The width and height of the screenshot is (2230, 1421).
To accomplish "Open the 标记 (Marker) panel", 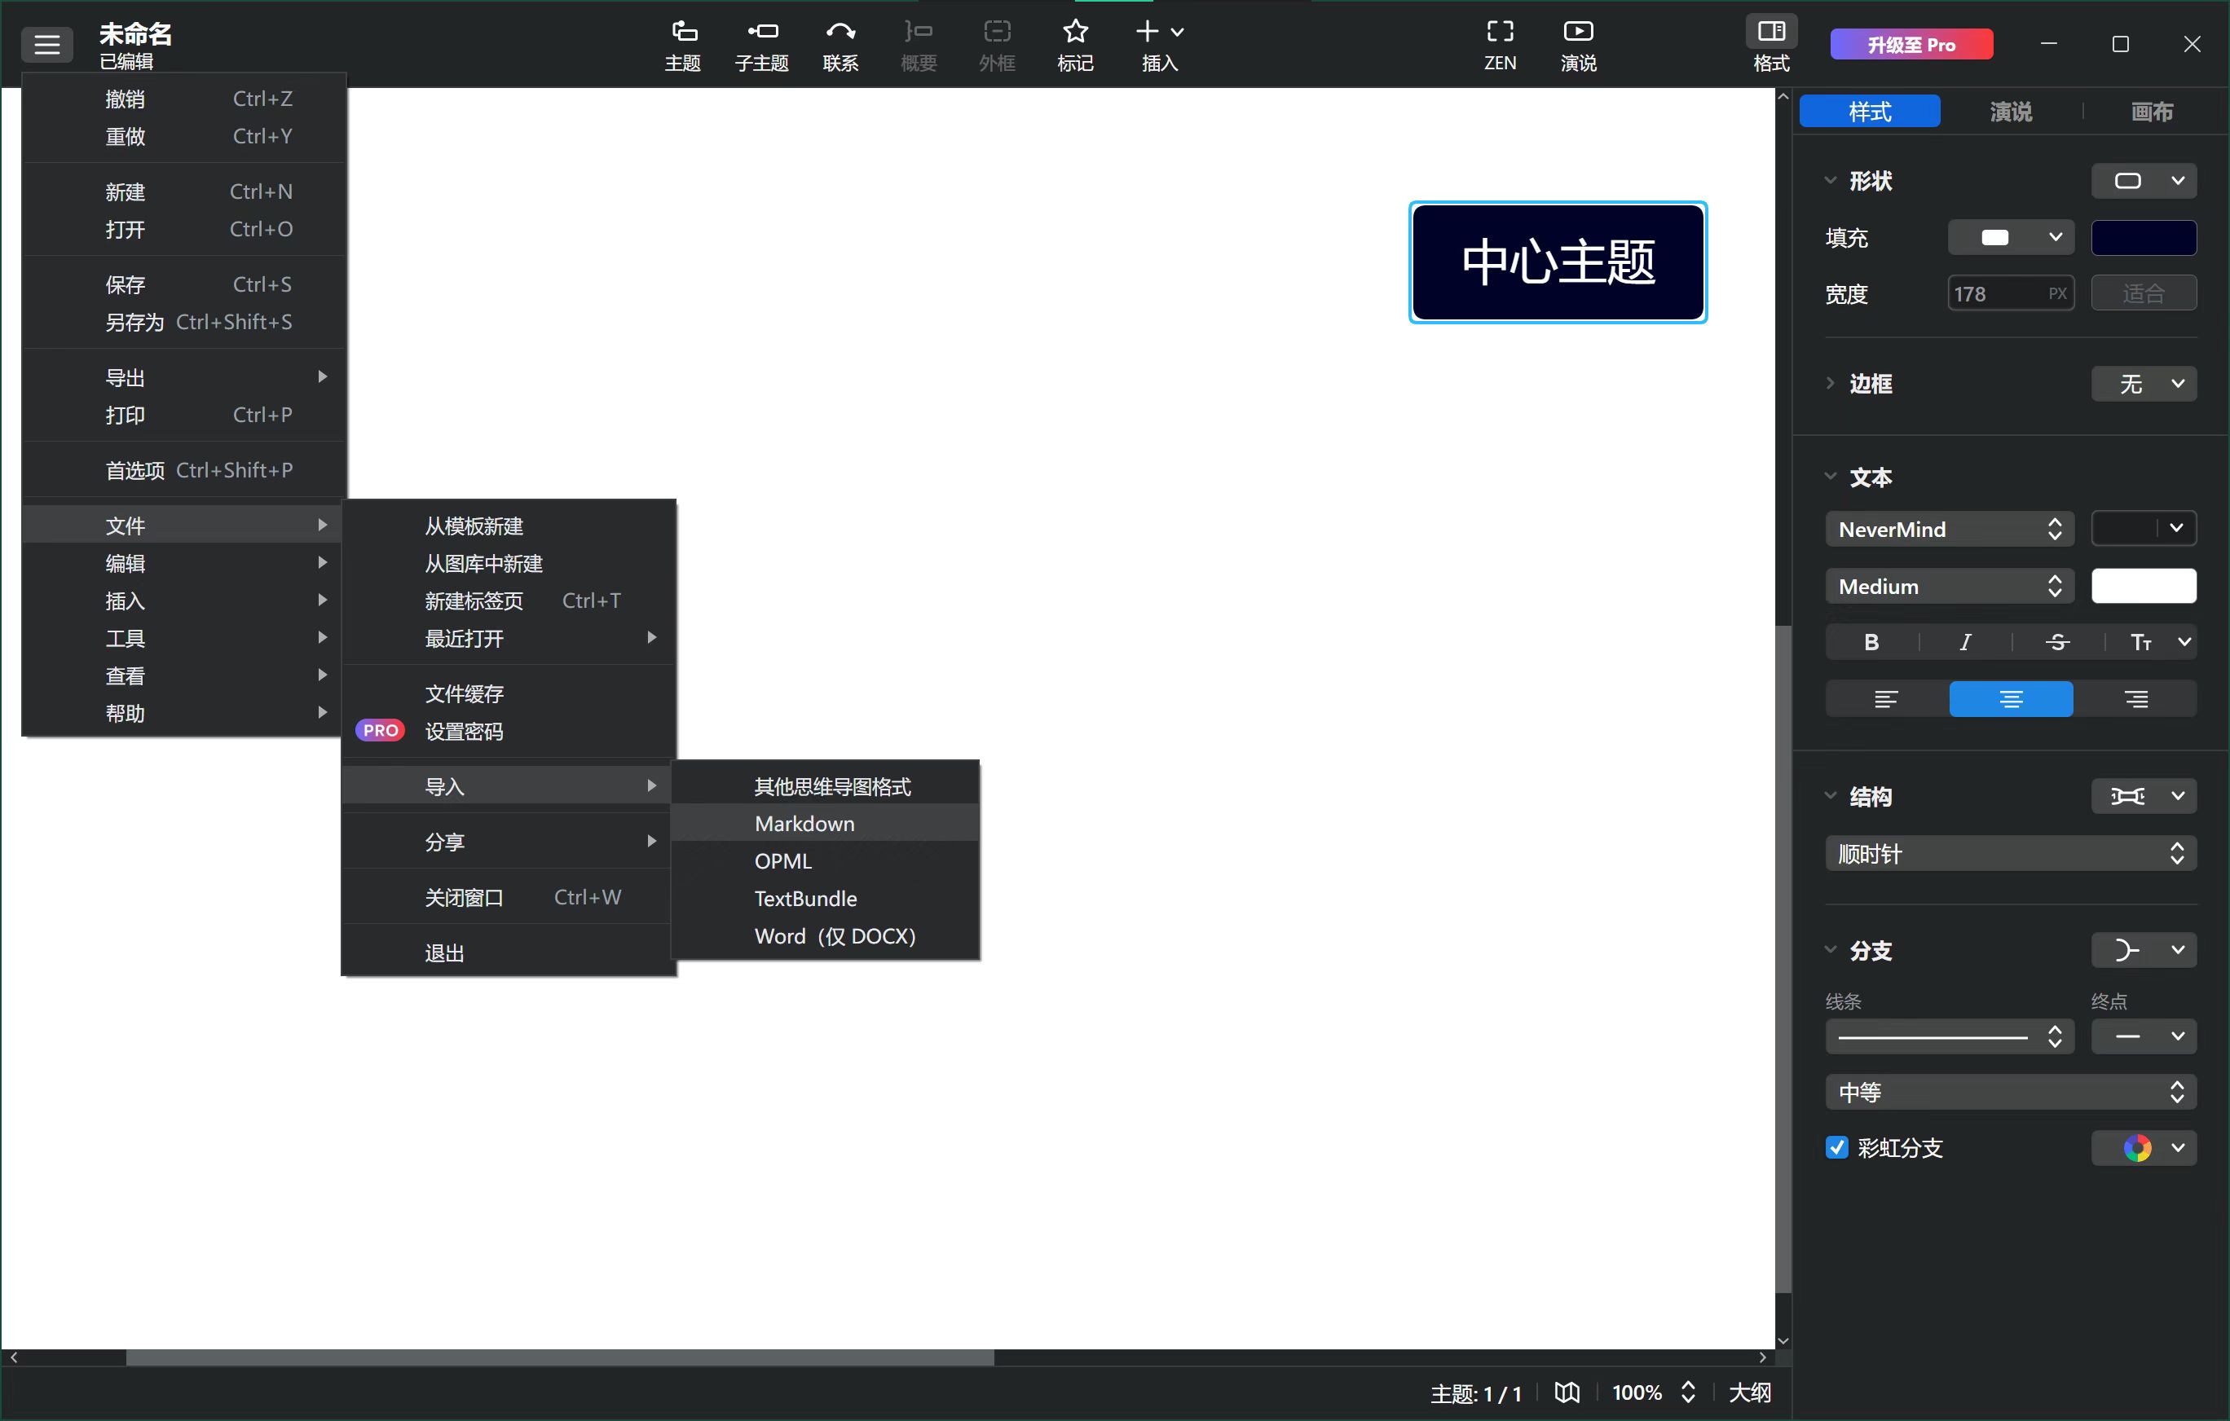I will pos(1074,43).
